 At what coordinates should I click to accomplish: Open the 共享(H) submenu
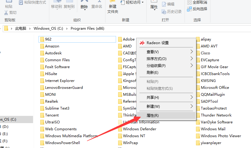[166, 97]
